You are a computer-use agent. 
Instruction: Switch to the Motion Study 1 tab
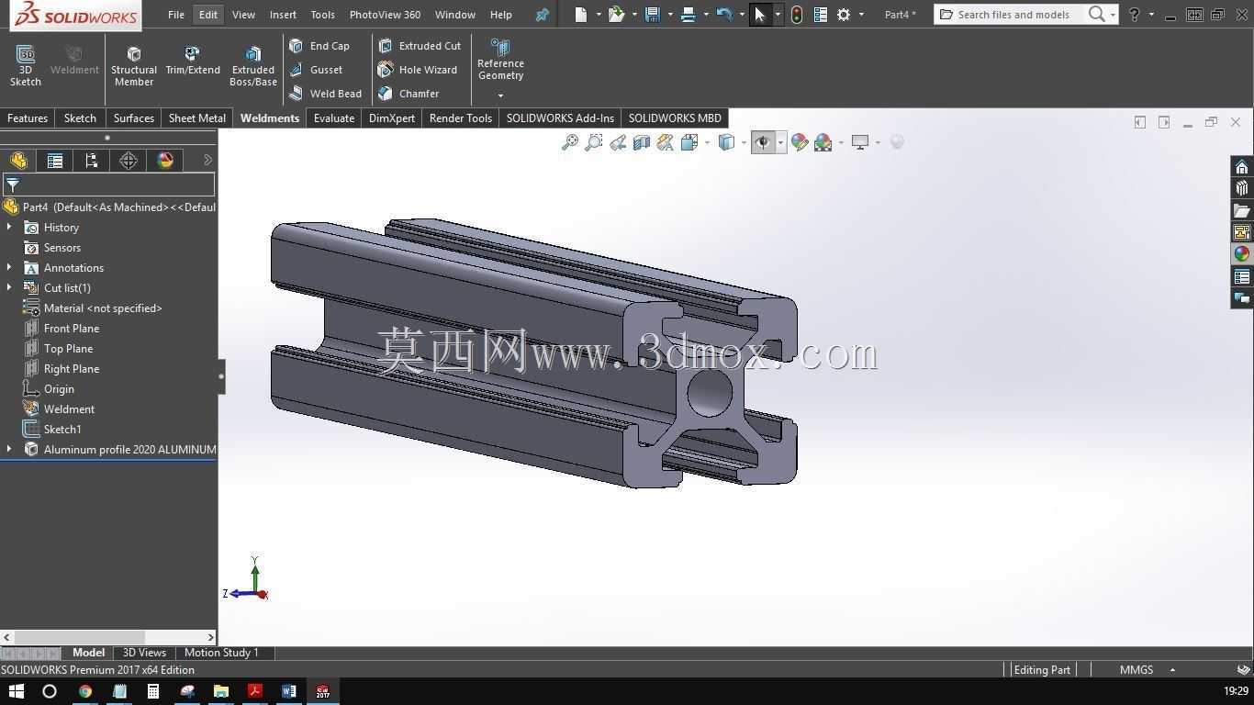[x=221, y=653]
